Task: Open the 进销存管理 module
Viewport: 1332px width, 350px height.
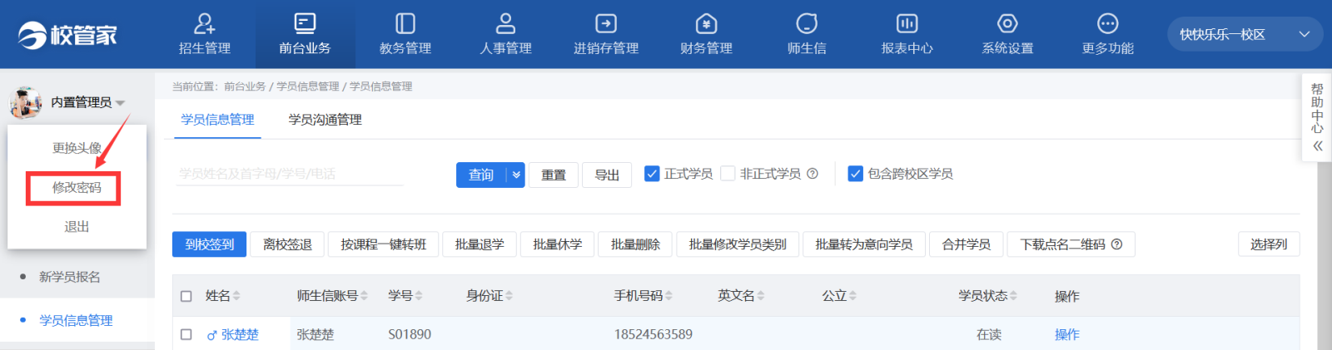Action: (x=605, y=34)
